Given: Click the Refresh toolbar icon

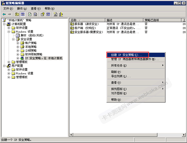Looking at the screenshot, I should (30, 15).
